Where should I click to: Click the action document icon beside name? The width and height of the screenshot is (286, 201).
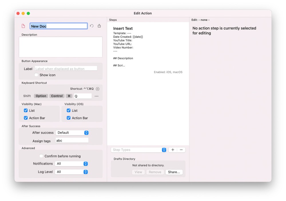pos(23,26)
